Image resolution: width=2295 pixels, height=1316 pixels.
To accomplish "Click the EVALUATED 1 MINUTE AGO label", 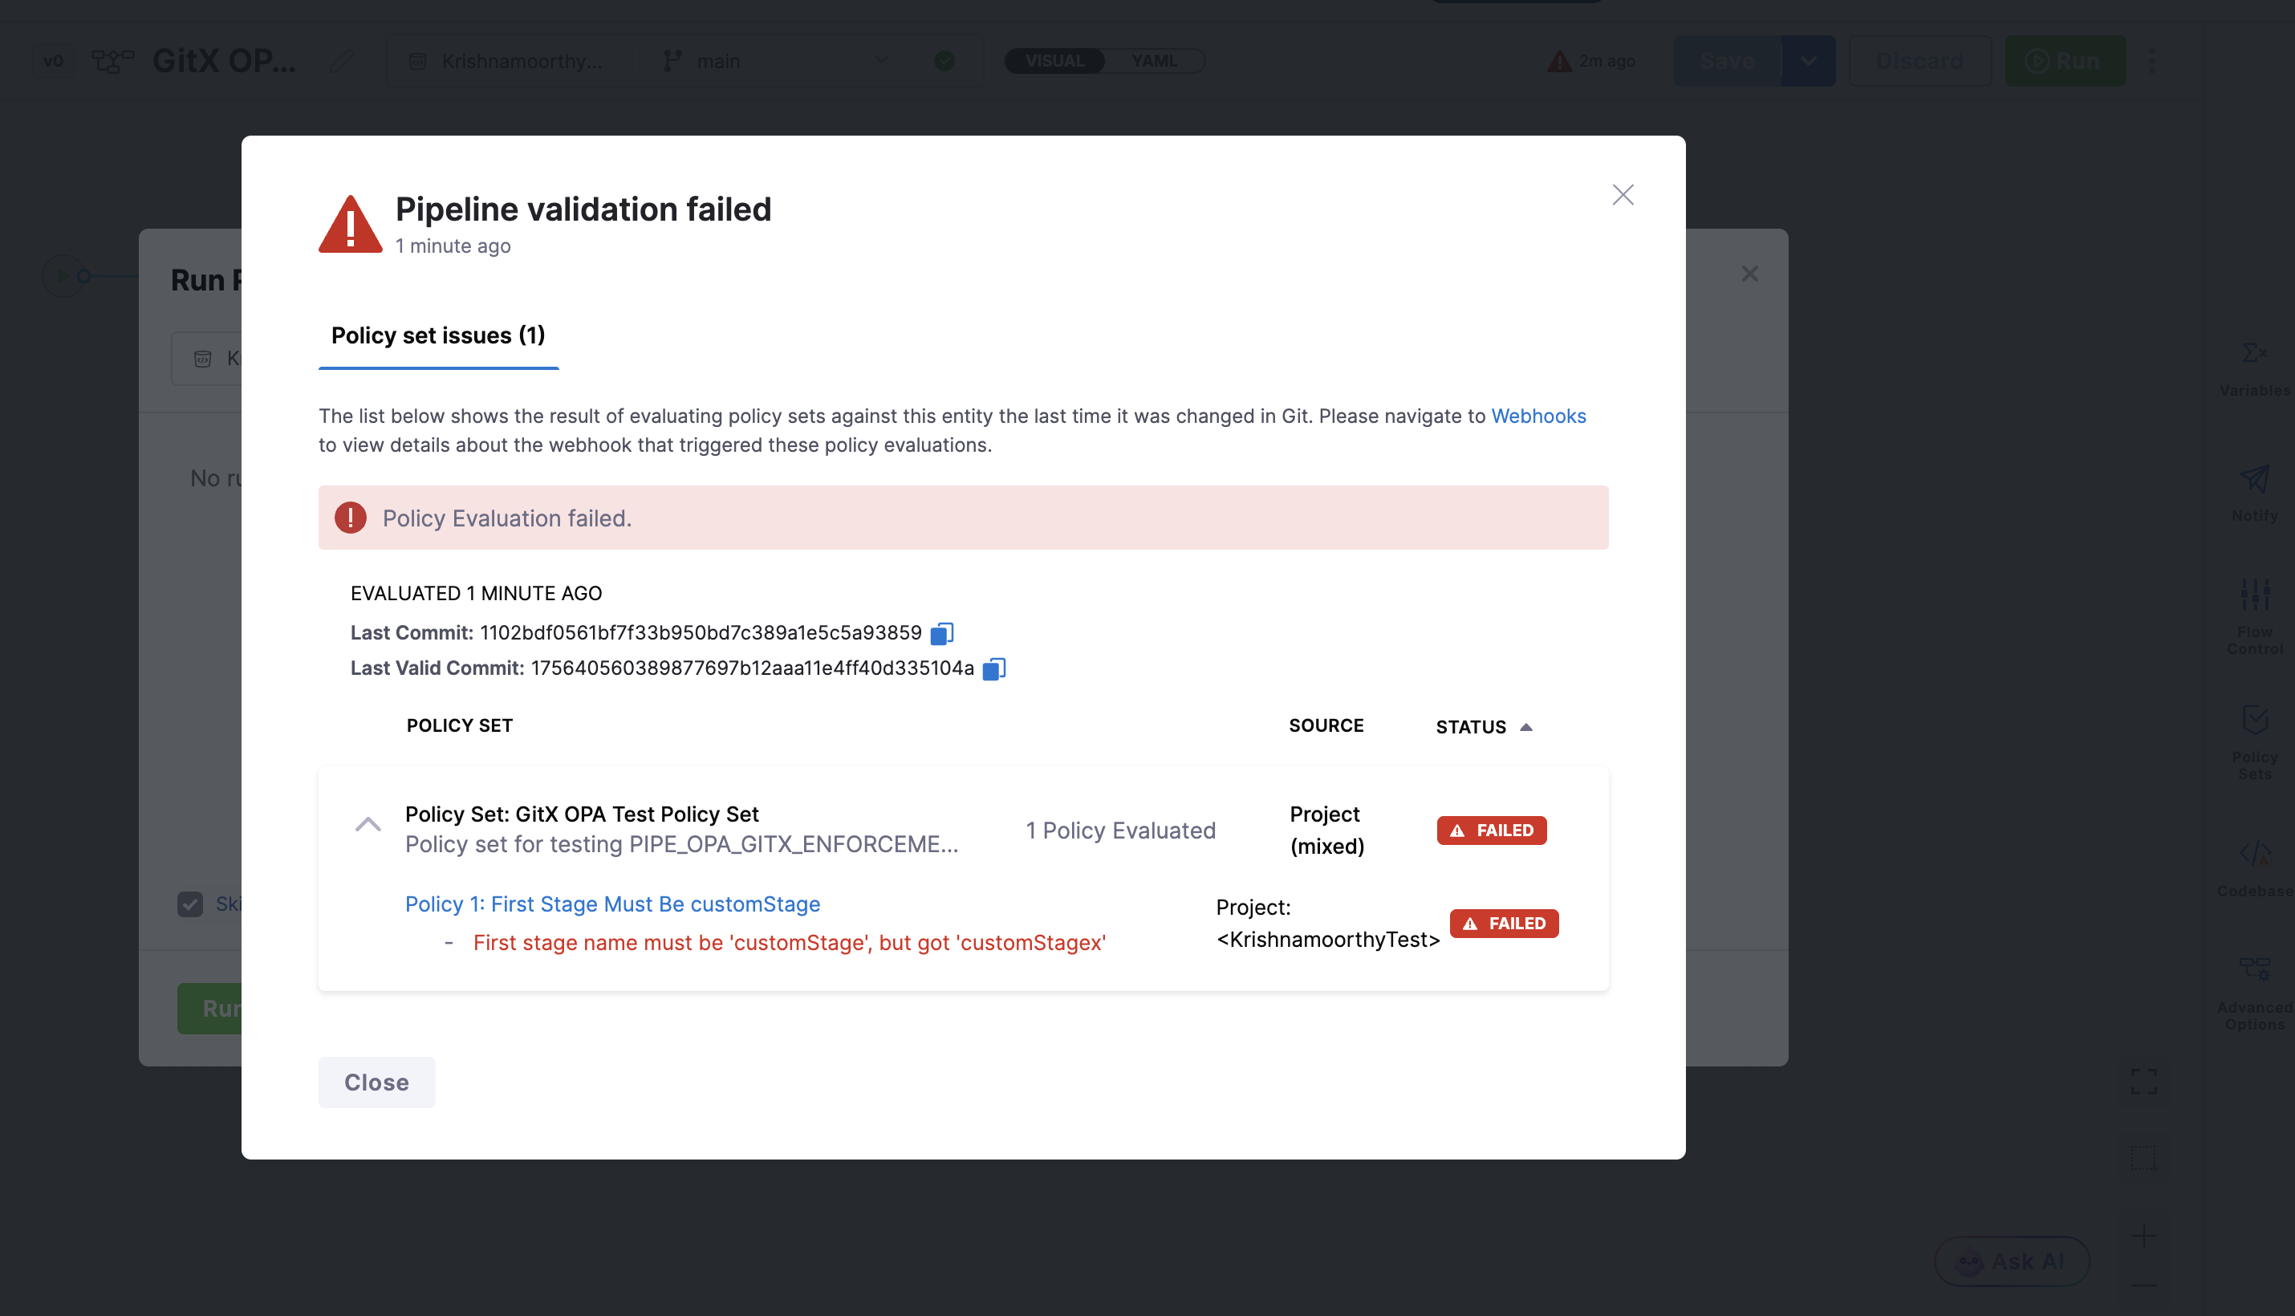I will pos(477,593).
